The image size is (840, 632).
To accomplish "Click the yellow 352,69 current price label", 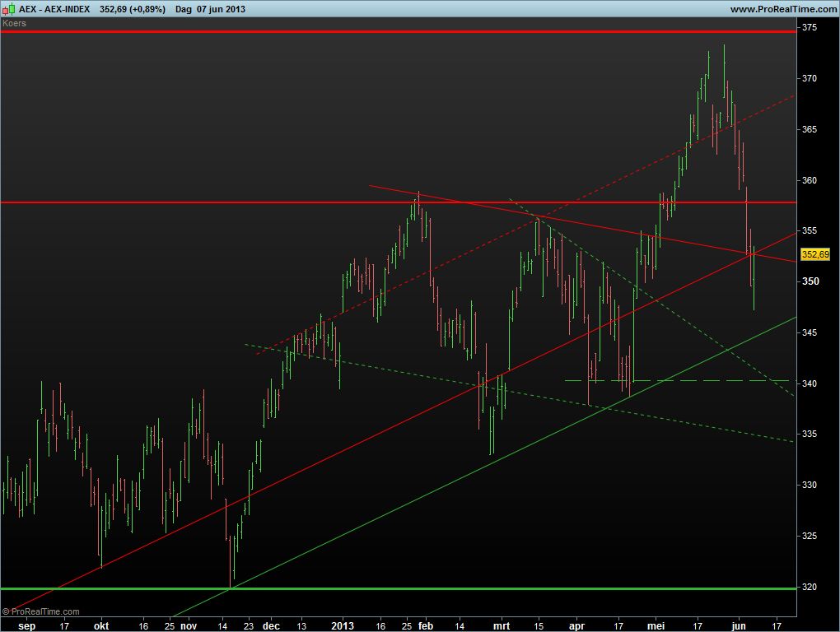I will coord(814,255).
